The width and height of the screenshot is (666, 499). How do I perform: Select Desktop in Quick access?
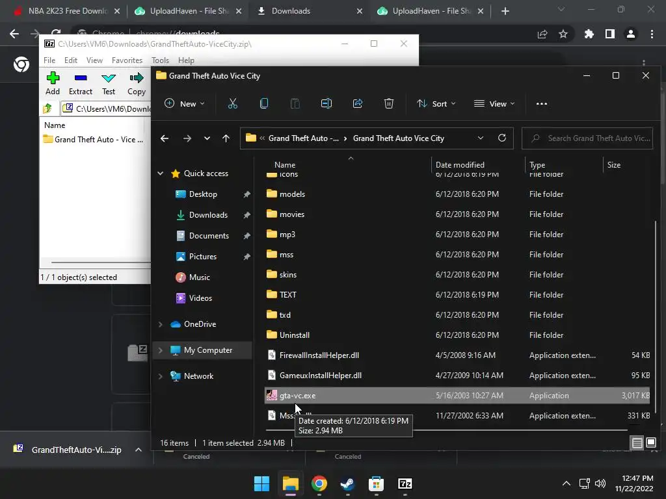coord(203,194)
